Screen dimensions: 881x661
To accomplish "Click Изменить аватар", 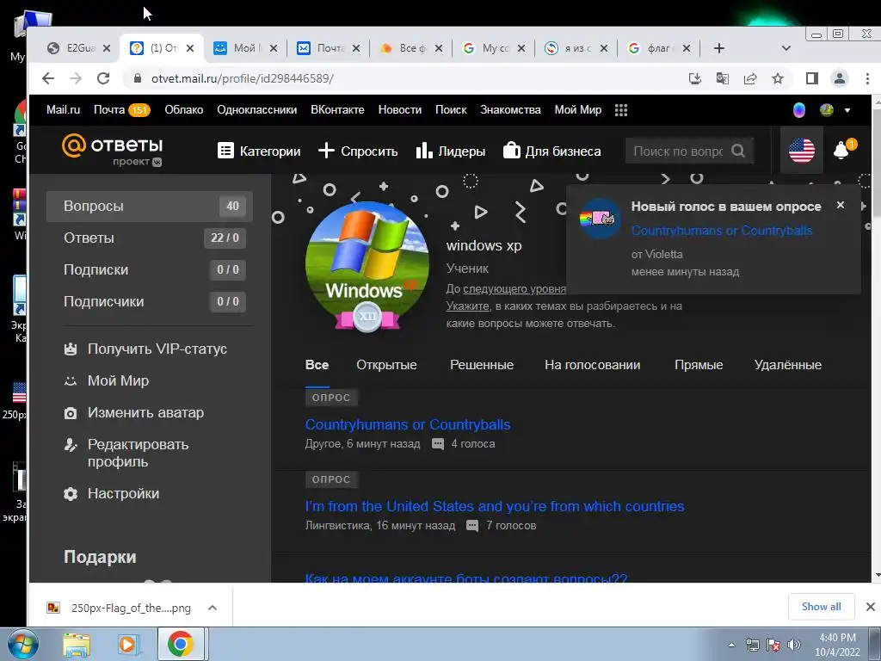I will tap(133, 413).
